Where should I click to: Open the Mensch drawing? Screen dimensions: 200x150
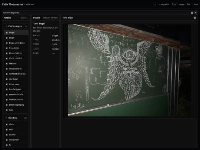(16, 64)
